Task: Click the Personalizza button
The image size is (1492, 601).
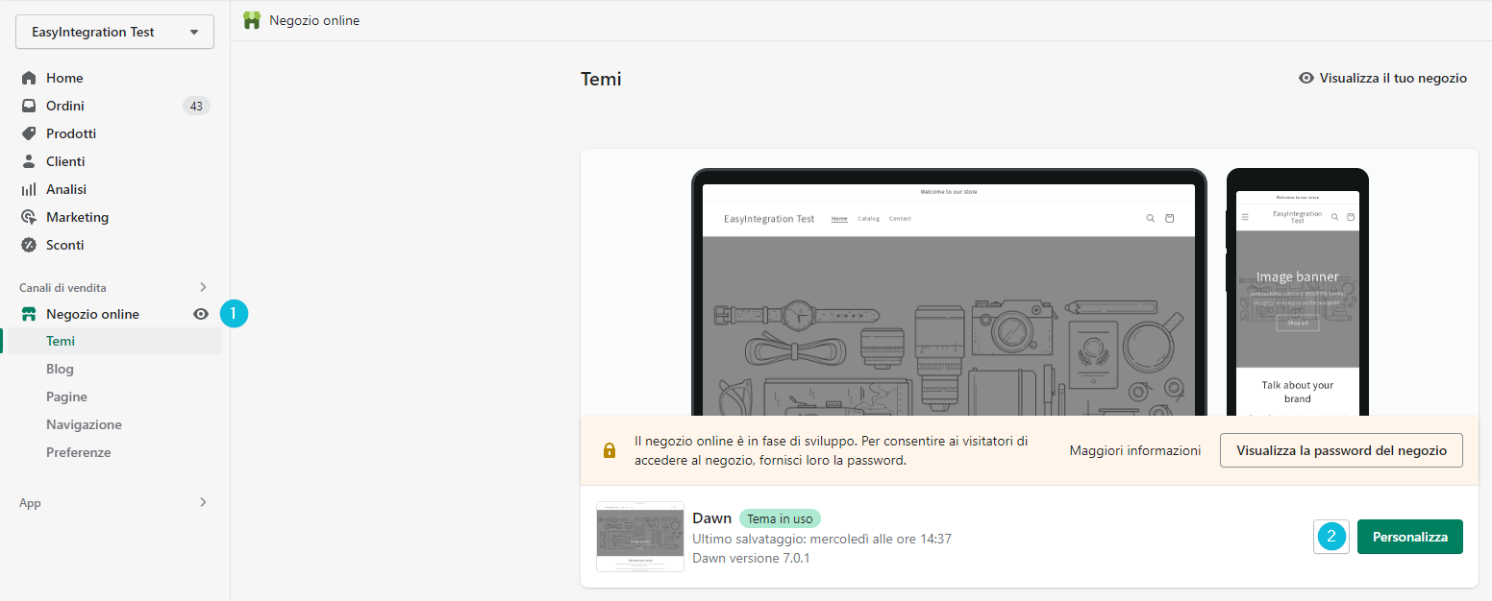Action: pos(1410,537)
